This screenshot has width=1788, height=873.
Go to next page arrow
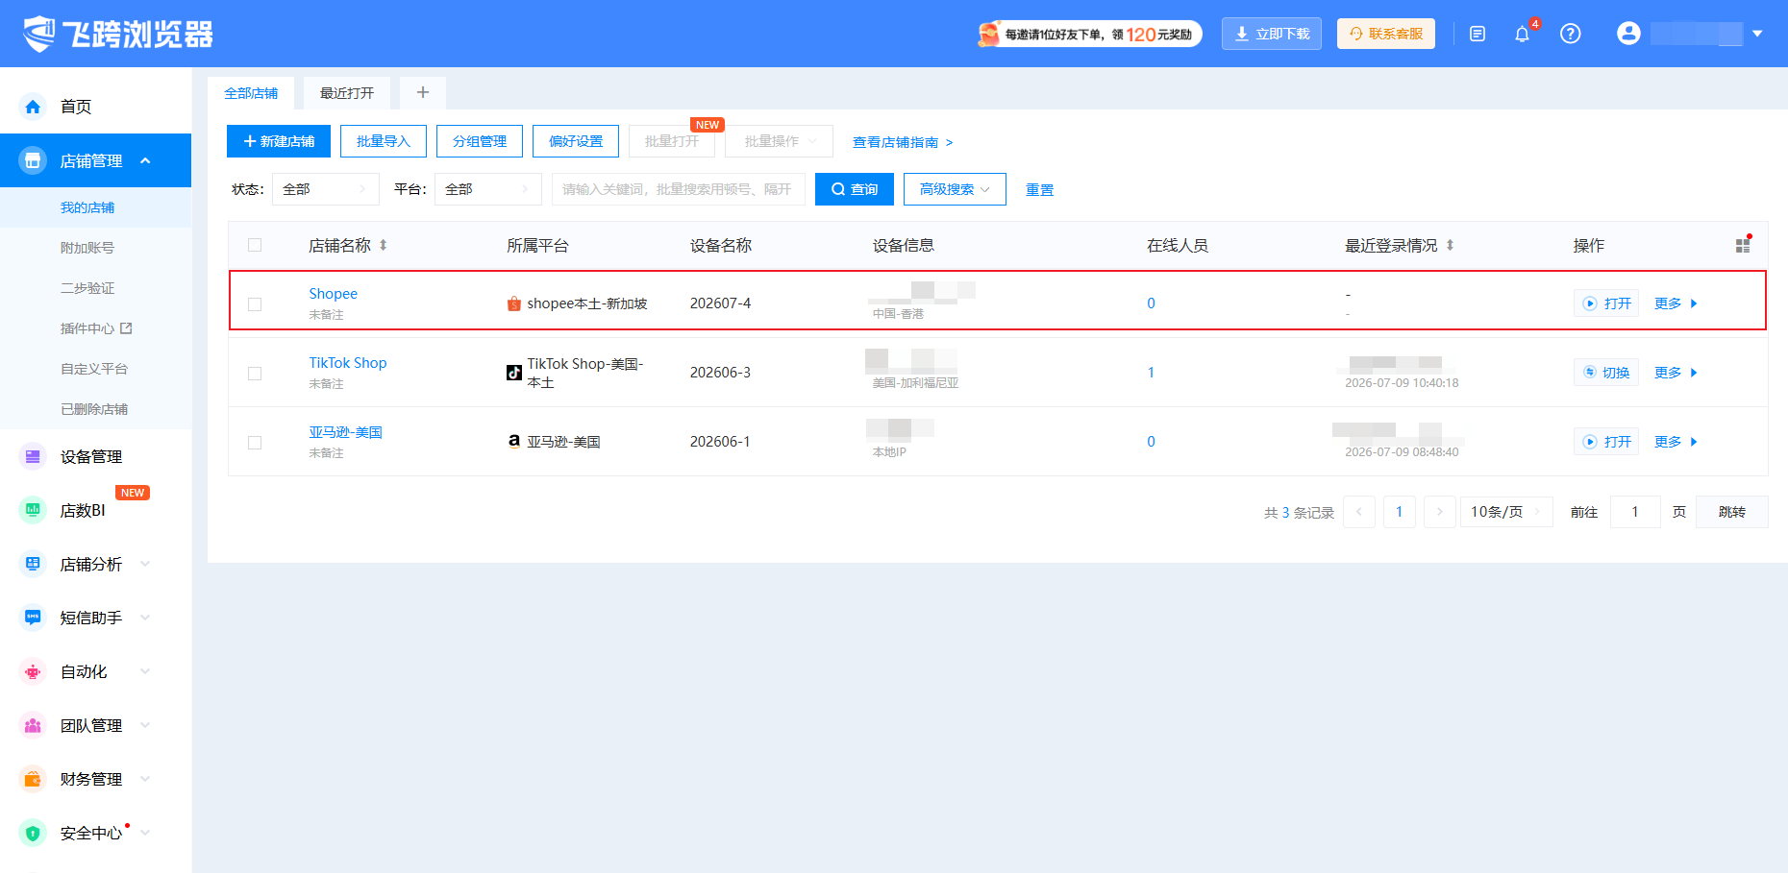tap(1440, 512)
